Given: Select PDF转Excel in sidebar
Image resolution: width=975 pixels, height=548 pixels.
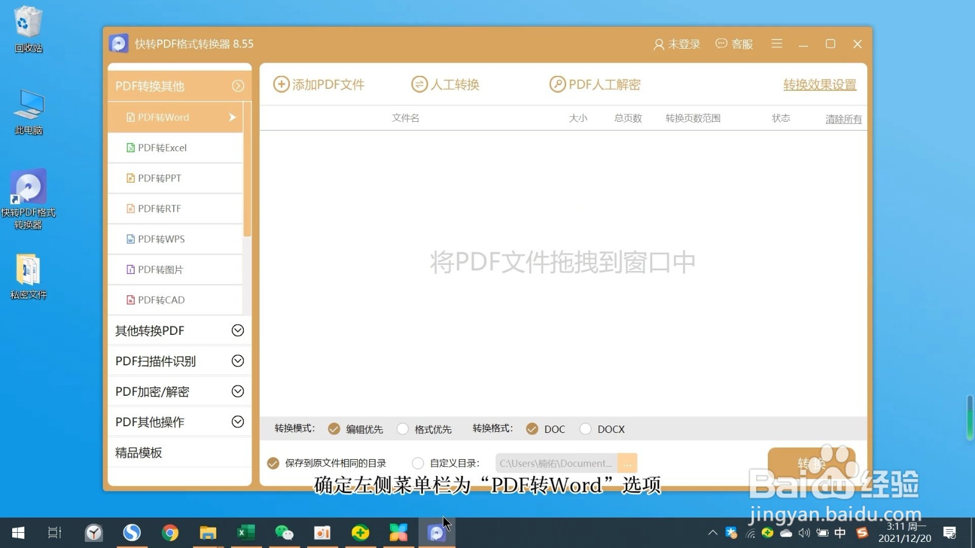Looking at the screenshot, I should [175, 148].
